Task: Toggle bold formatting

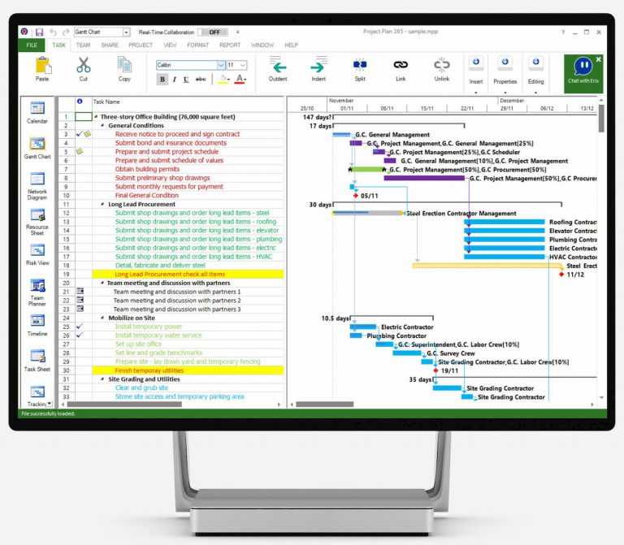Action: point(162,80)
